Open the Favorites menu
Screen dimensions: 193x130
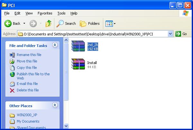45,13
